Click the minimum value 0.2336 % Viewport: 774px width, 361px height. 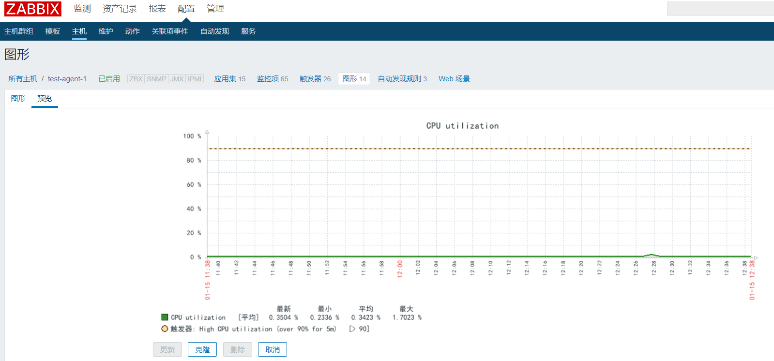click(x=325, y=317)
